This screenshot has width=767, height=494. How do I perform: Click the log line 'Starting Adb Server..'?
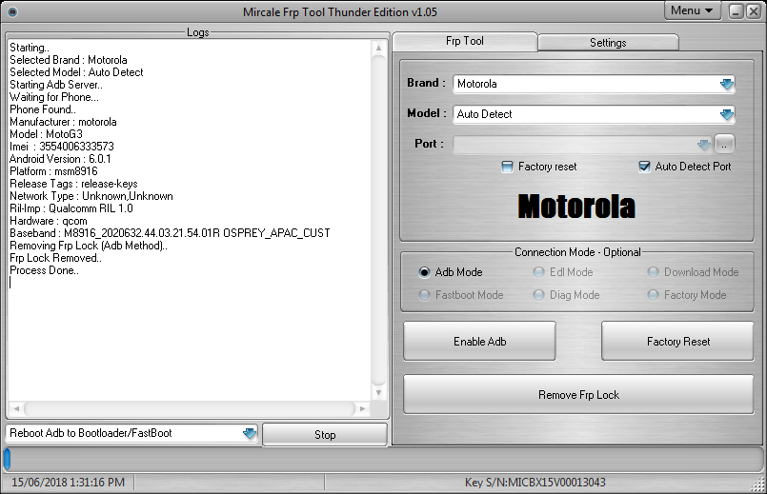(56, 85)
